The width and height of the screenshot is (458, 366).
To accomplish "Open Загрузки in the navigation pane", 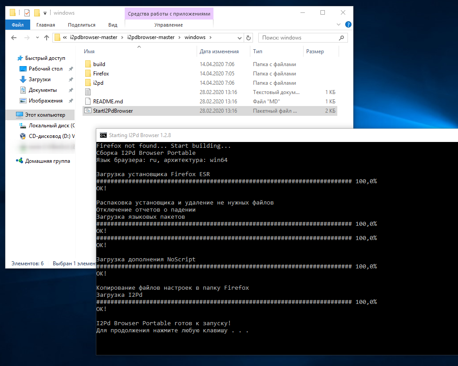I will click(39, 79).
